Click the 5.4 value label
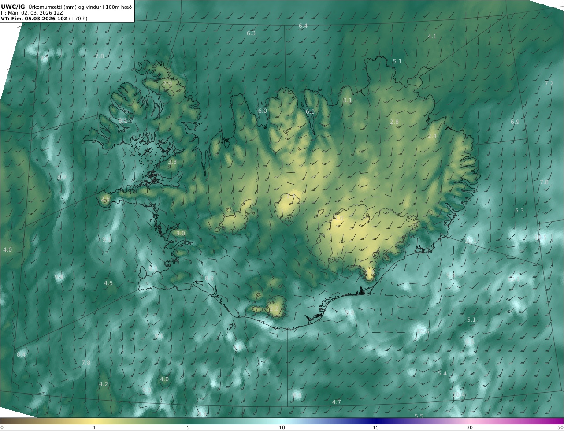Image resolution: width=564 pixels, height=431 pixels. [442, 373]
